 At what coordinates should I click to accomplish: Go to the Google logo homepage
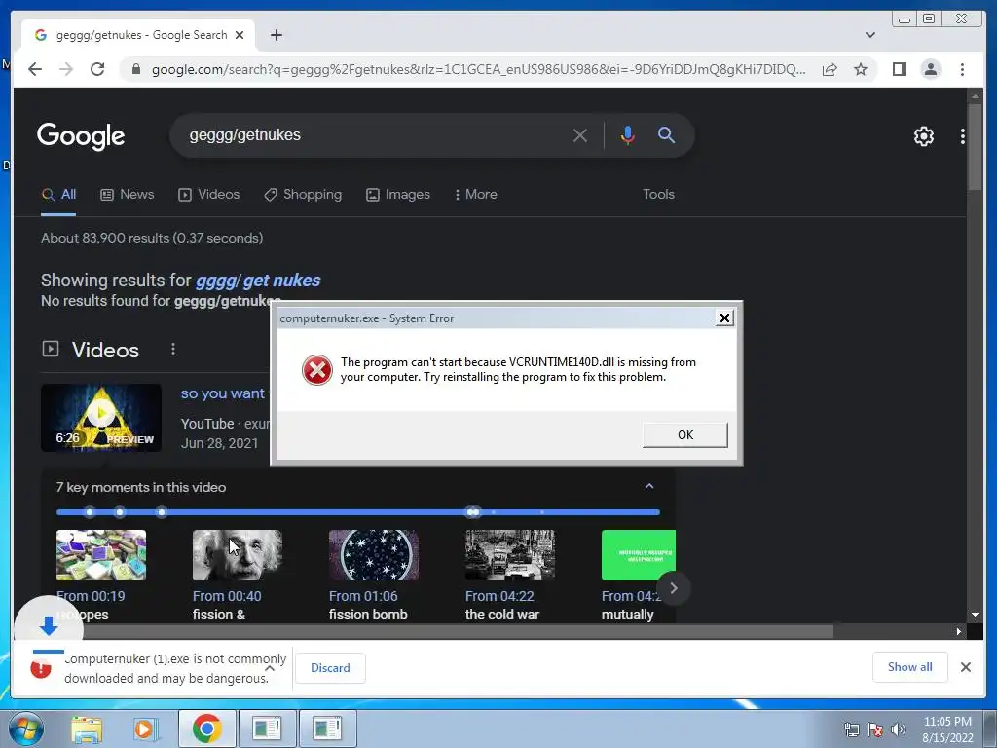click(81, 136)
